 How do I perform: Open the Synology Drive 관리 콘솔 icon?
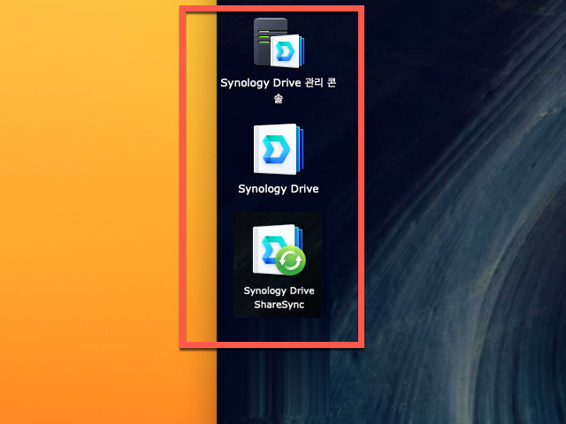pyautogui.click(x=279, y=43)
